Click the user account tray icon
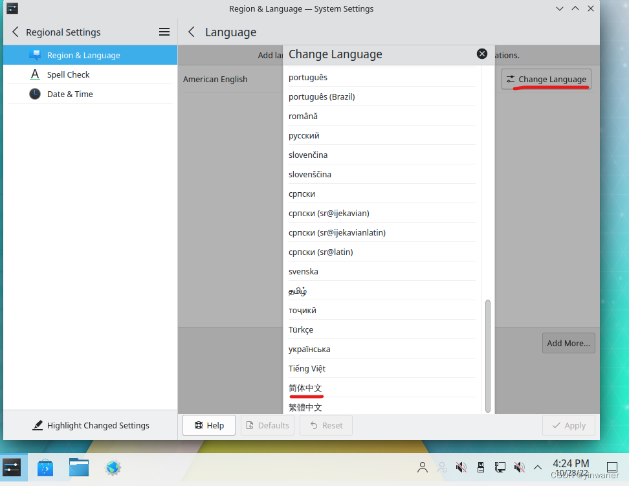629x486 pixels. (x=423, y=467)
